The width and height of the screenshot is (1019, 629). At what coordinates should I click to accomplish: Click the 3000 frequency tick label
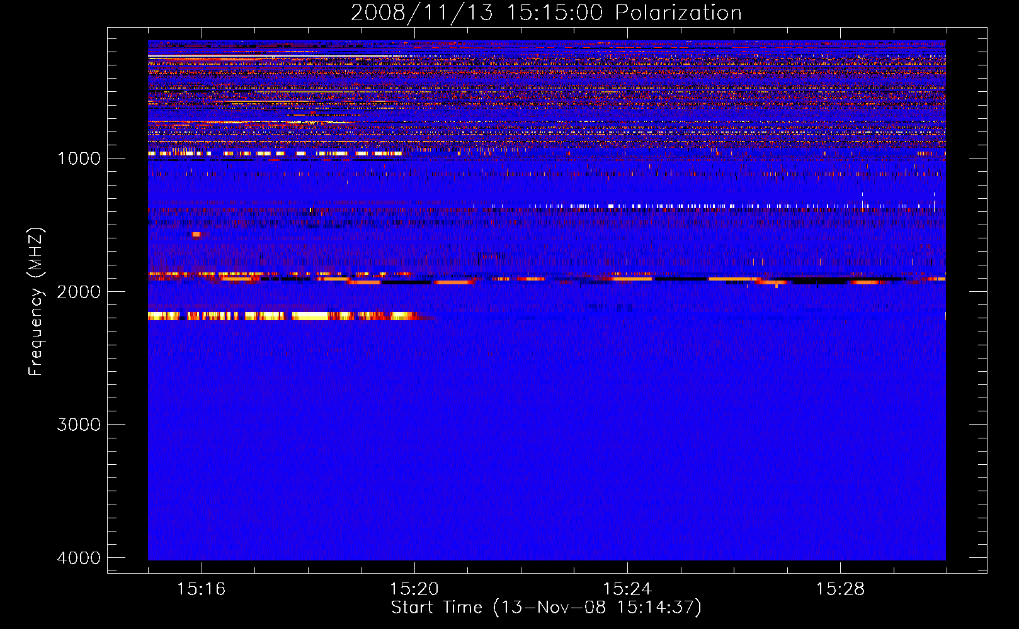coord(79,425)
